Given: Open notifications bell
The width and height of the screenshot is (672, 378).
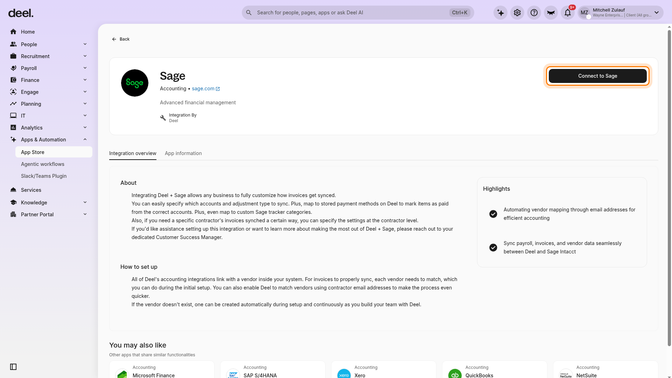Looking at the screenshot, I should [x=568, y=13].
